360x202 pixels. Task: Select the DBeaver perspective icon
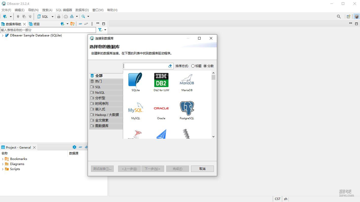pos(356,16)
